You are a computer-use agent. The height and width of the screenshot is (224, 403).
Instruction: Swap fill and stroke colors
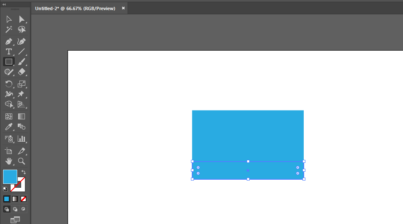click(x=23, y=172)
